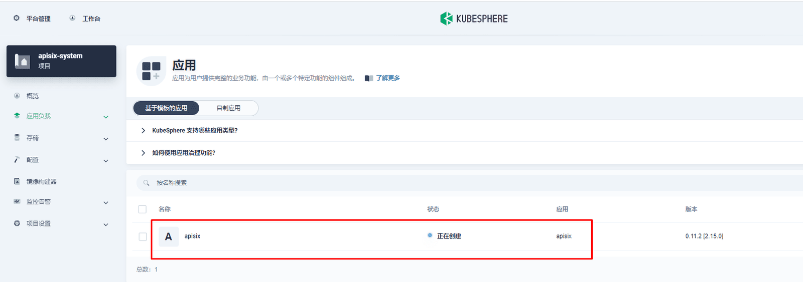
Task: Click the book icon beside 了解更多
Action: (x=369, y=78)
